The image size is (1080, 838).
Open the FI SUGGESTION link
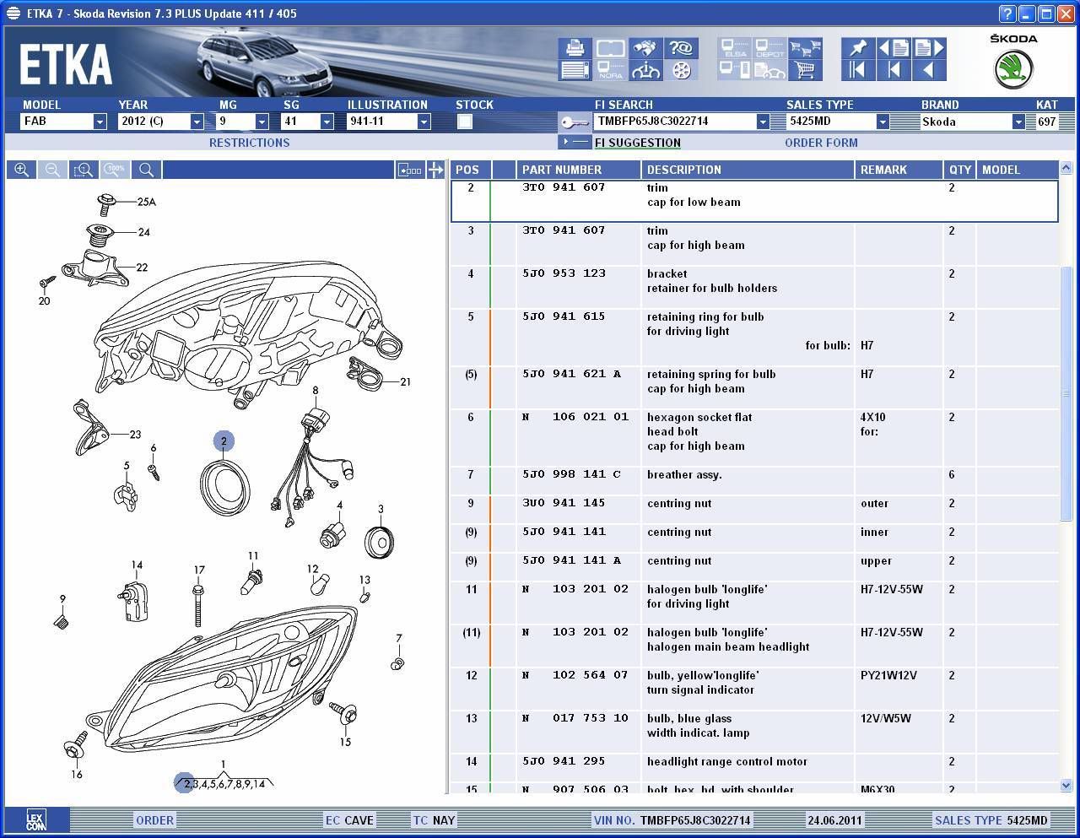click(638, 143)
